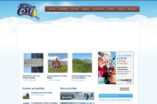157x104 pixels.
Task: Open the group photo thumbnail of Sara et Jessica
Action: (x=58, y=63)
